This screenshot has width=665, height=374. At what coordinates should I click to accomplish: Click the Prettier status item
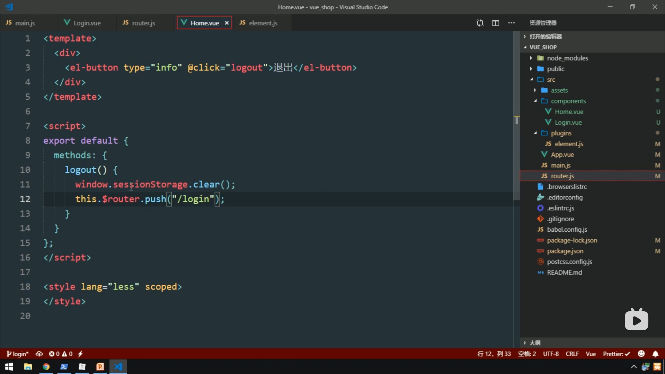coord(617,354)
